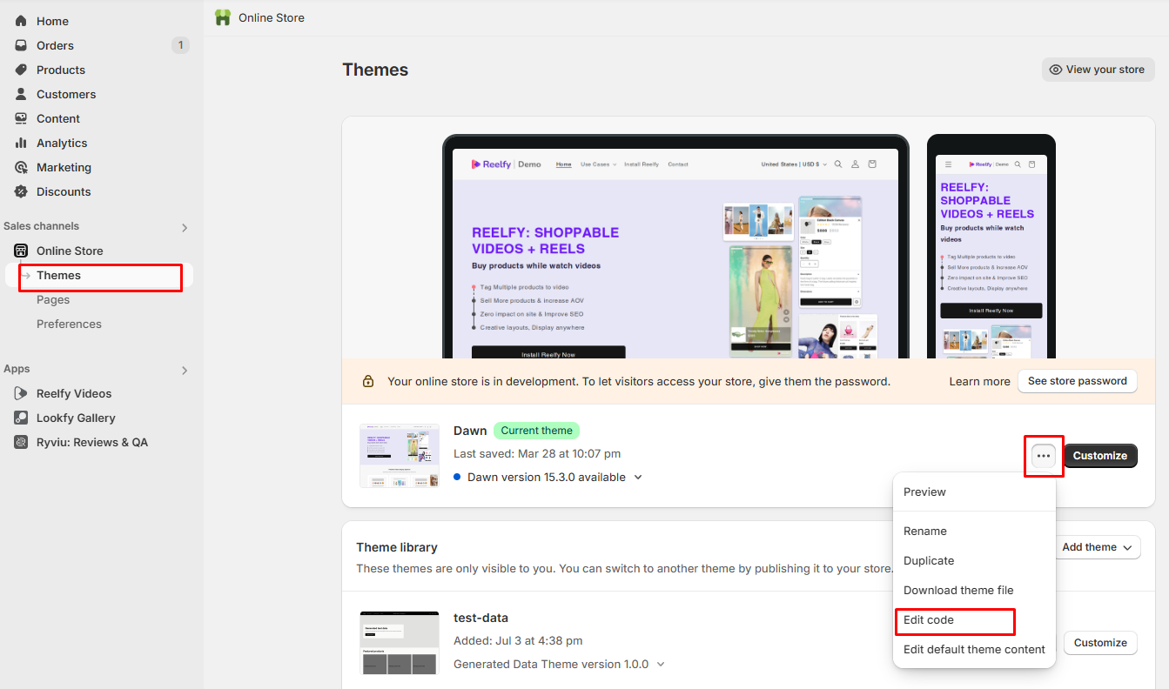Click the eye icon on View your store
The width and height of the screenshot is (1169, 689).
(x=1056, y=70)
